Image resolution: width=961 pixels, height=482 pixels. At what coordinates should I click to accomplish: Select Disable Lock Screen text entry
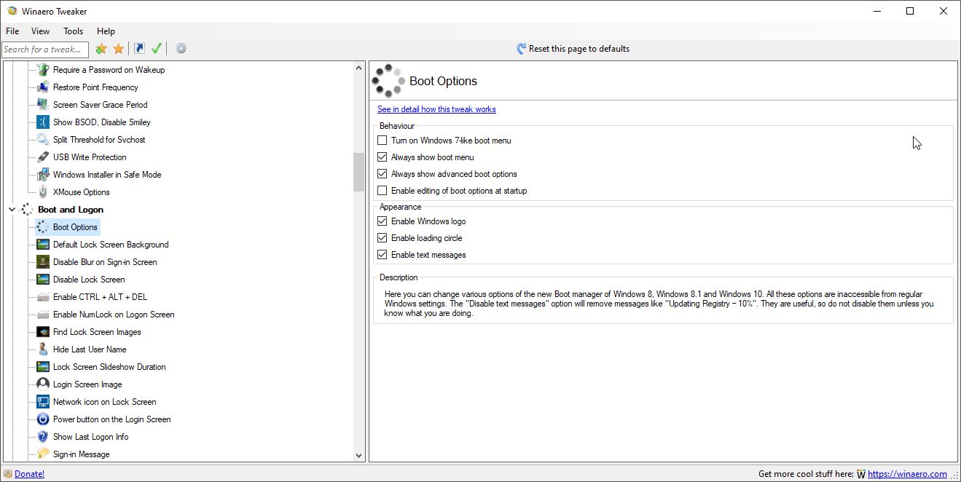(x=89, y=280)
